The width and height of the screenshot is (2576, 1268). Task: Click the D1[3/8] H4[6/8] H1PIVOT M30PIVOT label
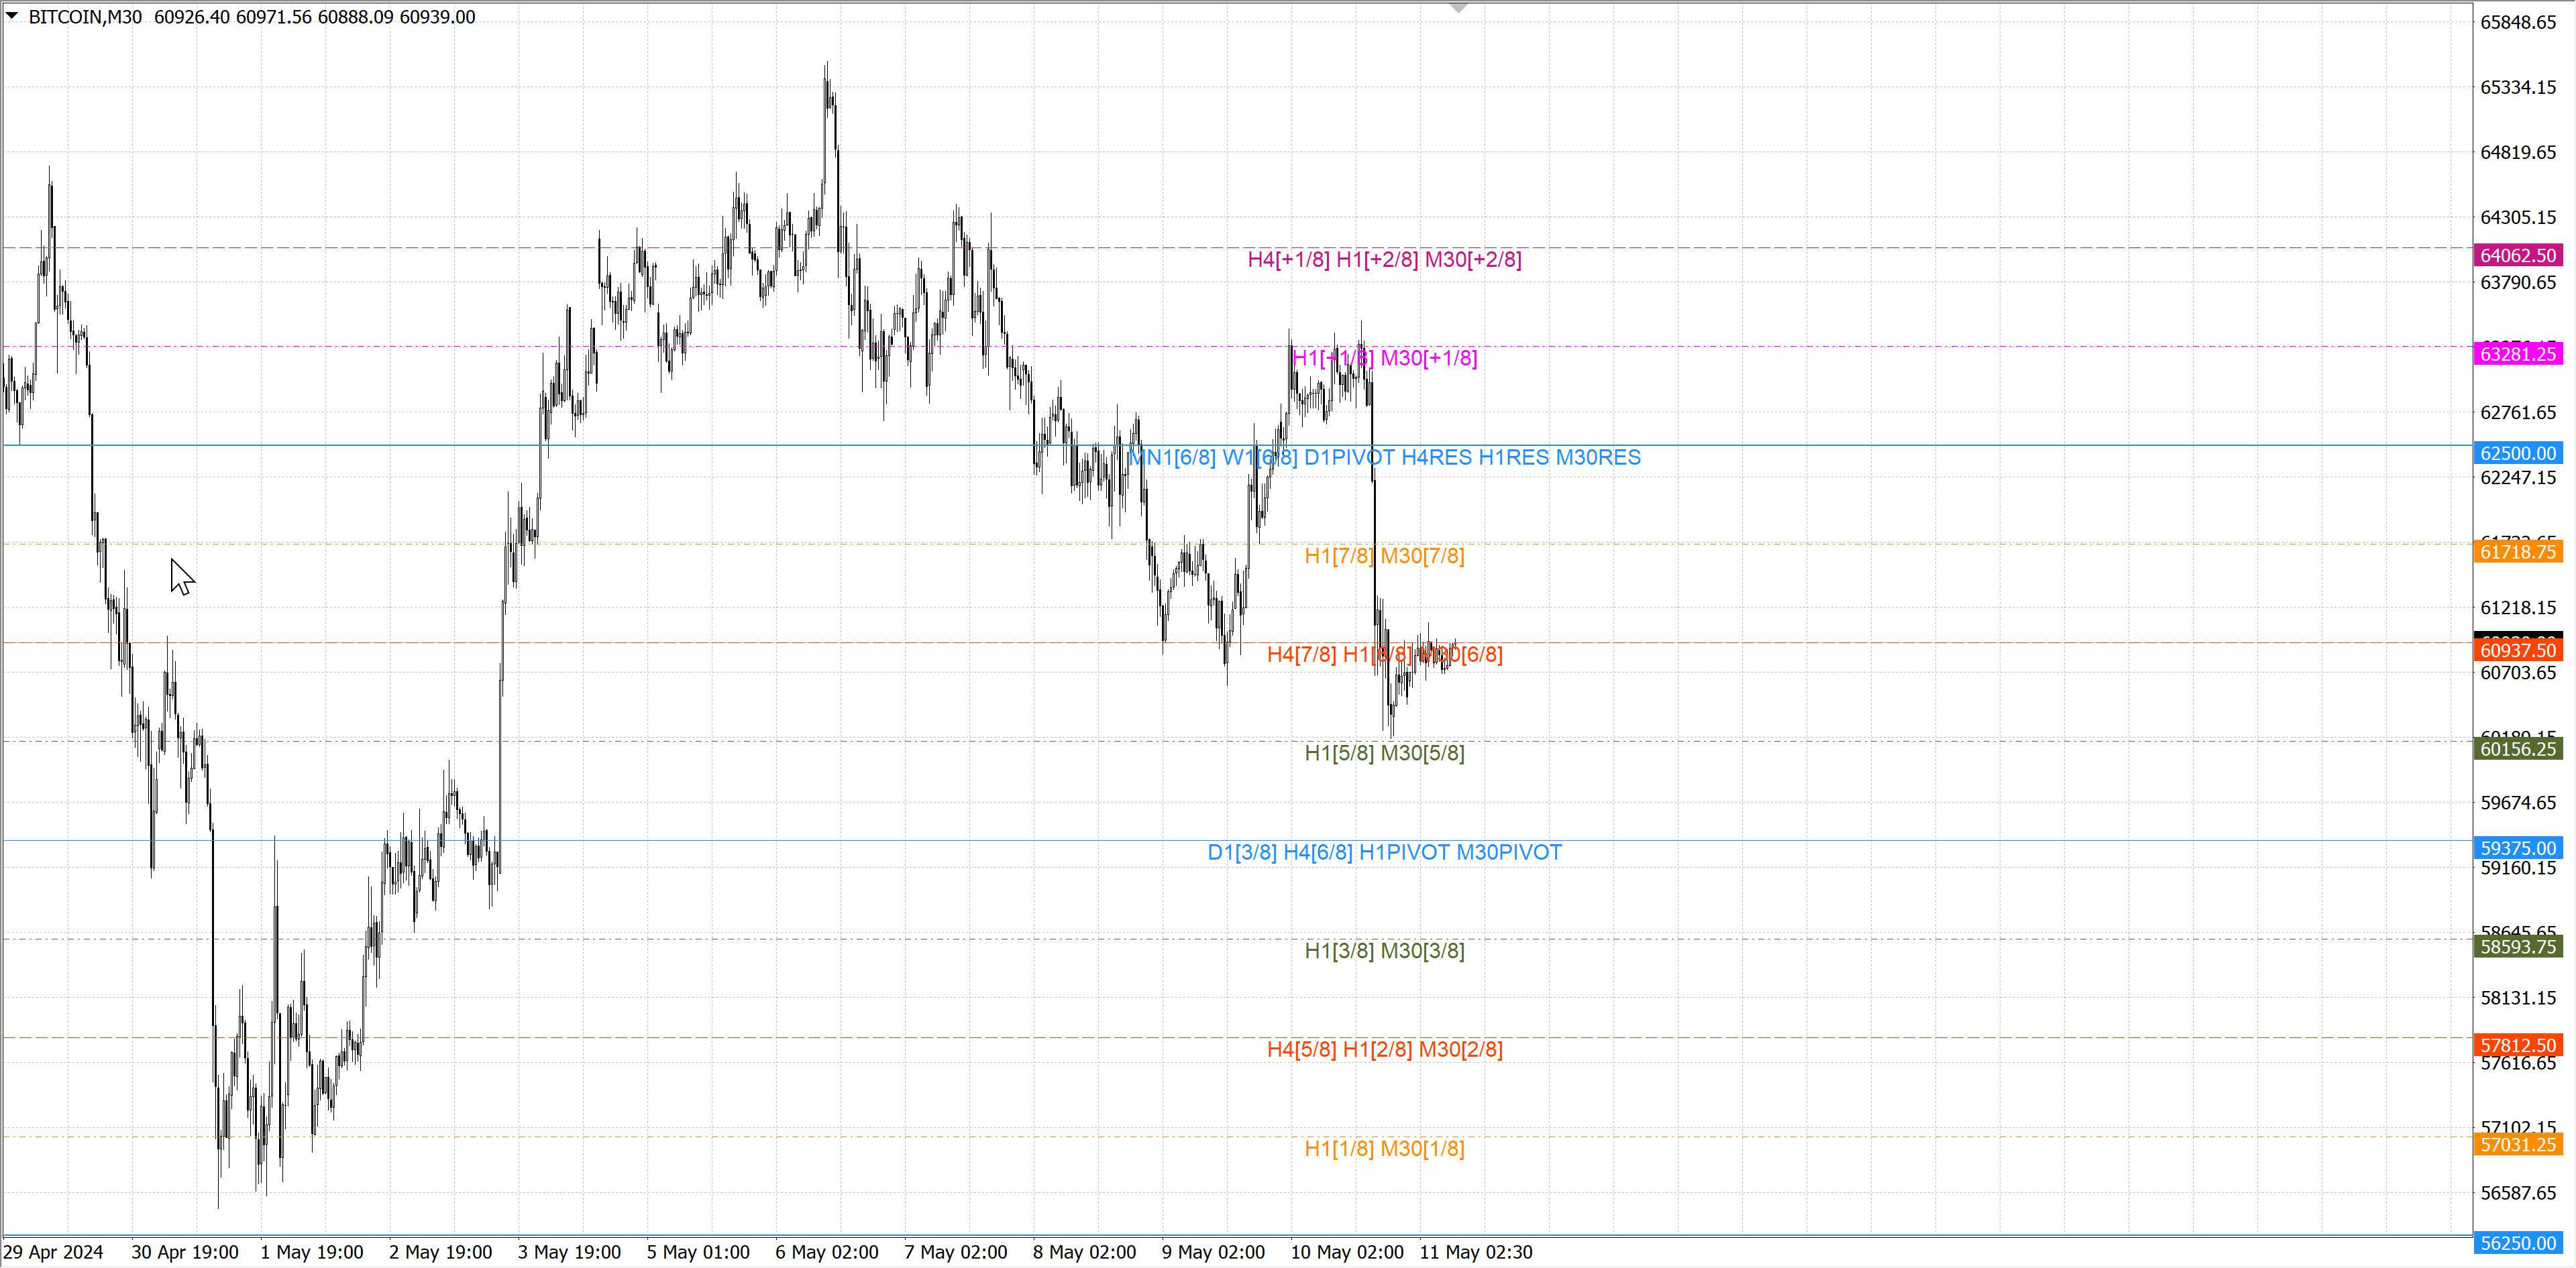1384,852
